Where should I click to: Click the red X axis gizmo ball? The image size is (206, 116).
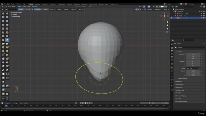[x=168, y=16]
